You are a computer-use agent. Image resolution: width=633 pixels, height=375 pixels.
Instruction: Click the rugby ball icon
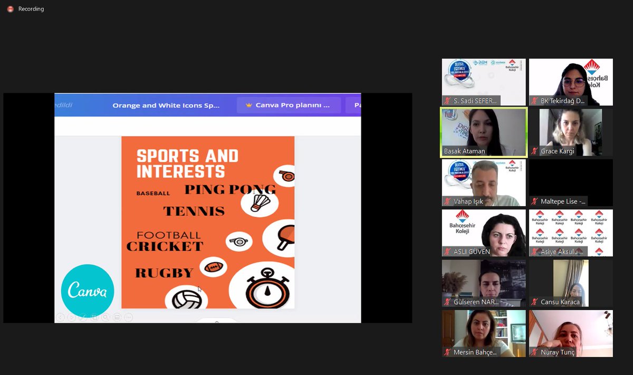click(213, 267)
